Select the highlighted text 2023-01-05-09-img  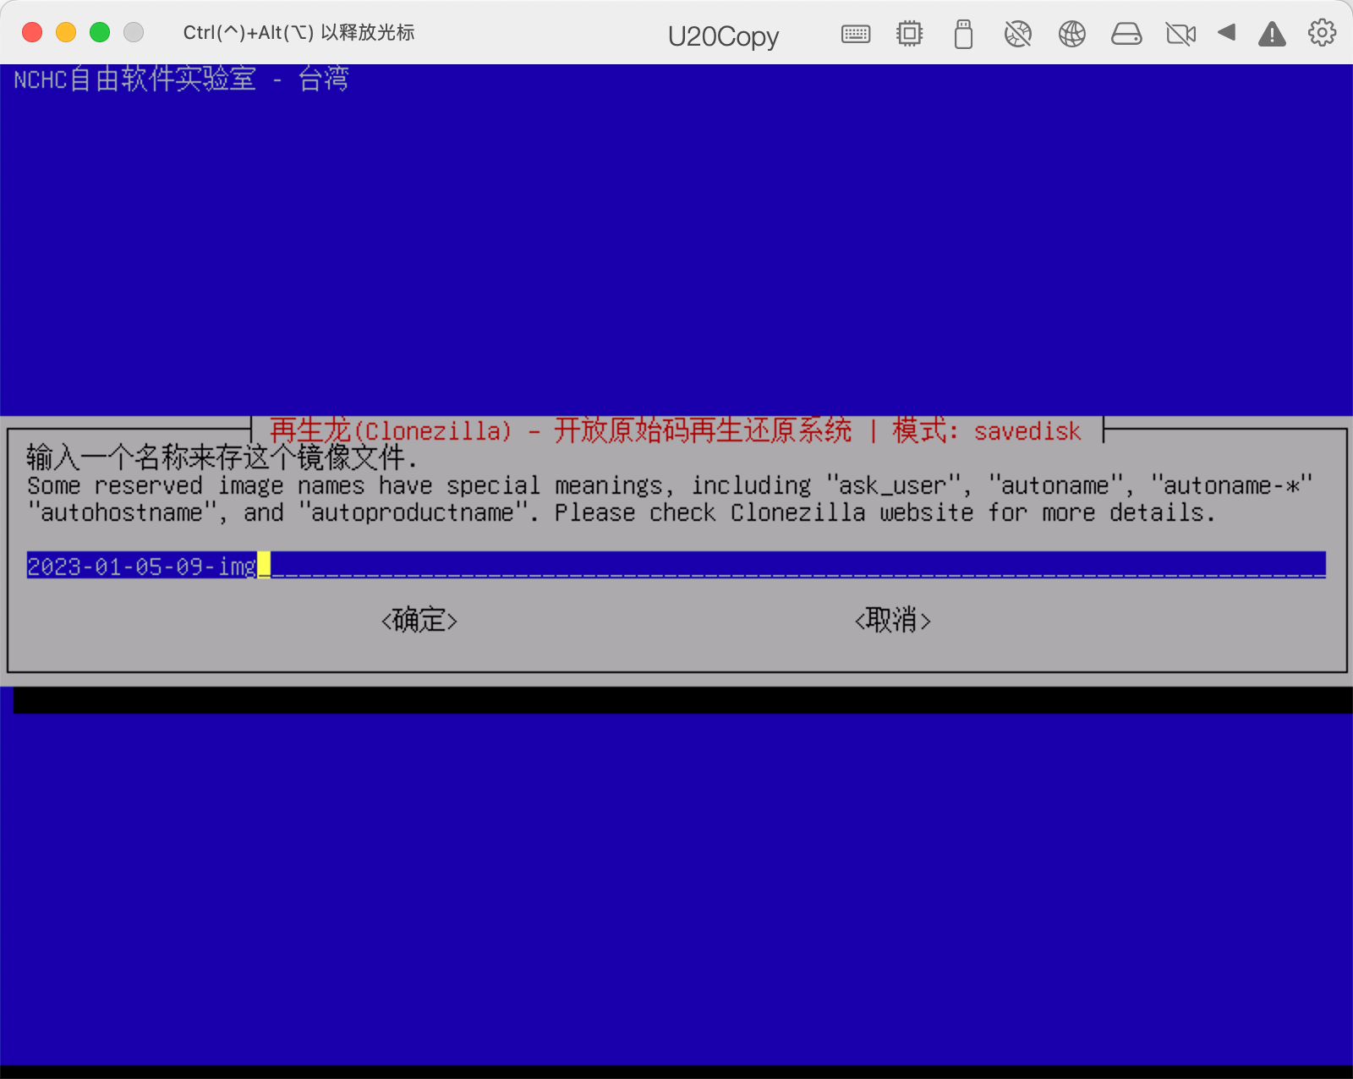[x=141, y=567]
